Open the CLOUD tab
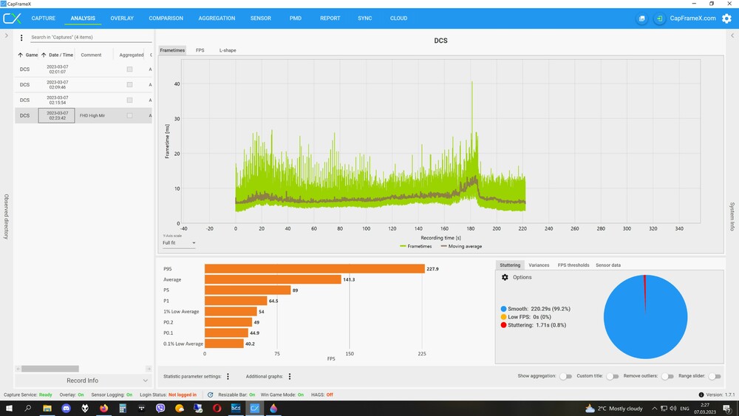Screen dimensions: 739x416 click(x=399, y=18)
